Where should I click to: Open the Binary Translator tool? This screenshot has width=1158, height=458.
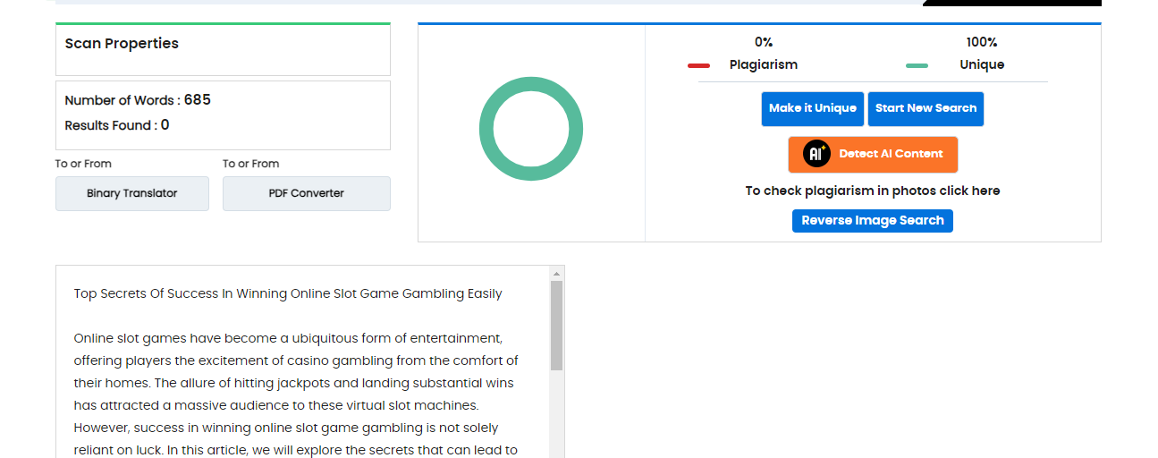132,193
